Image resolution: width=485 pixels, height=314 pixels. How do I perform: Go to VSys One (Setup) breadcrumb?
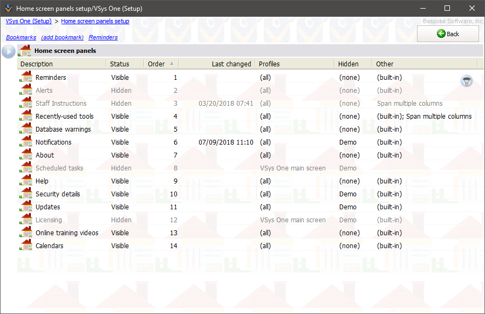(29, 21)
